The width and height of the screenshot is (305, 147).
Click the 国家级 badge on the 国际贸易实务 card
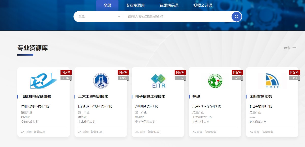tap(294, 72)
